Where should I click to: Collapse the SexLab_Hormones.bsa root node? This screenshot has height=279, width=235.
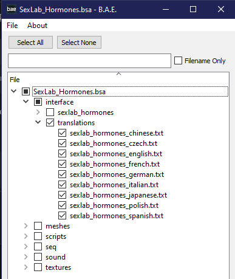14,91
